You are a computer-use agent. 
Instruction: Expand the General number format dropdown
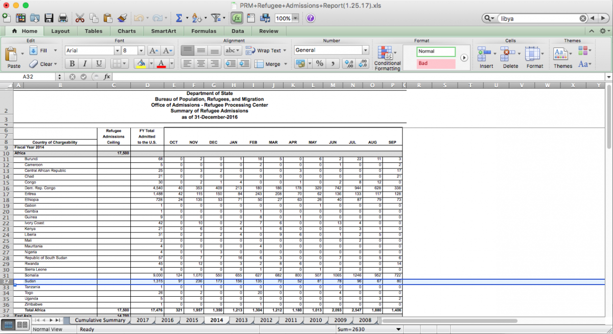point(365,51)
